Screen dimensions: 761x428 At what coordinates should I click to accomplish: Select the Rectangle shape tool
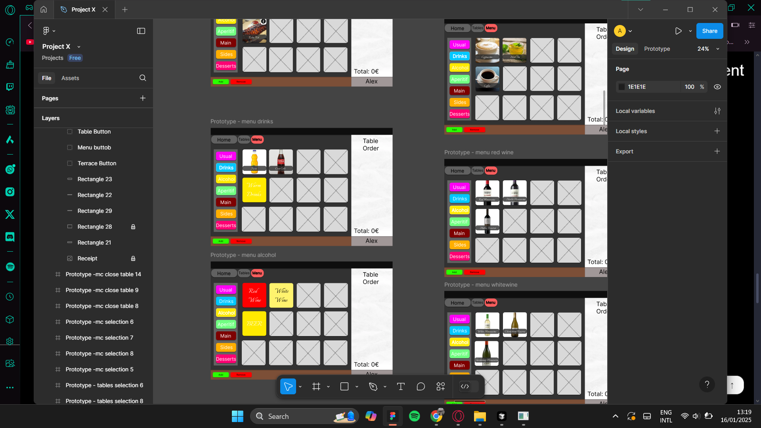(344, 386)
